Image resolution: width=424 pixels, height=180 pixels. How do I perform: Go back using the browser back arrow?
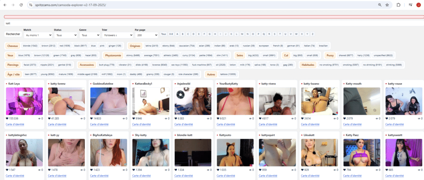[x=5, y=5]
